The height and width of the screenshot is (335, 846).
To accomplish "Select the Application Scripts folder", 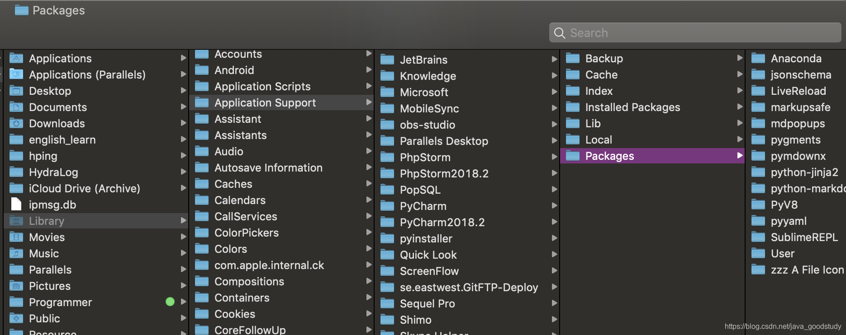I will pos(281,86).
